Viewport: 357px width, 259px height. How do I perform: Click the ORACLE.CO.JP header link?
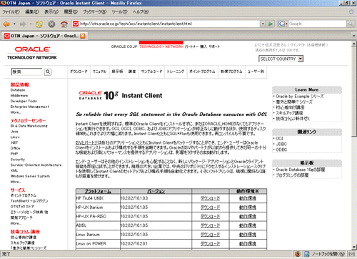coord(124,47)
